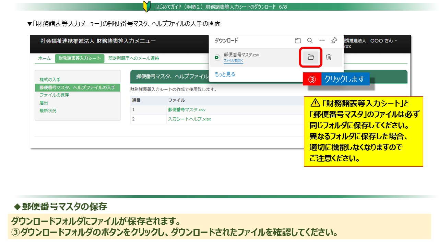Open the 認定所轄庁へのメール連絡 tab
The height and width of the screenshot is (247, 439).
point(133,58)
